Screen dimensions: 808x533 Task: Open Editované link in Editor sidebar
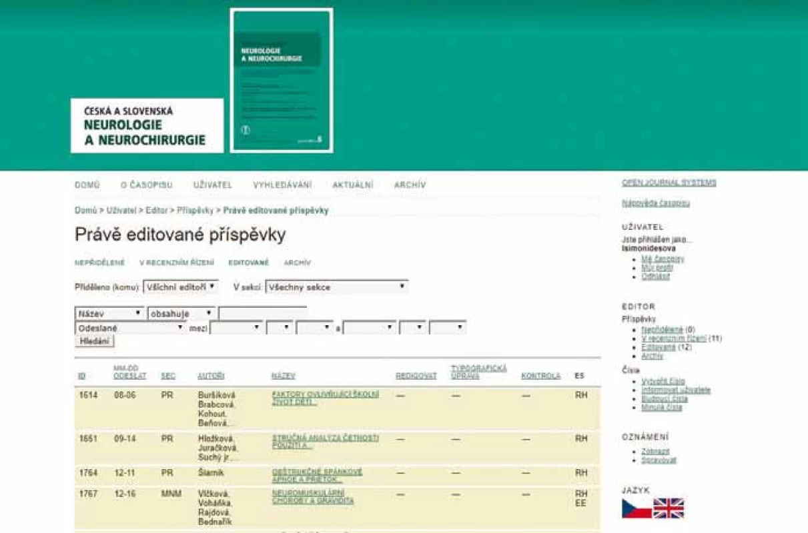pyautogui.click(x=659, y=347)
